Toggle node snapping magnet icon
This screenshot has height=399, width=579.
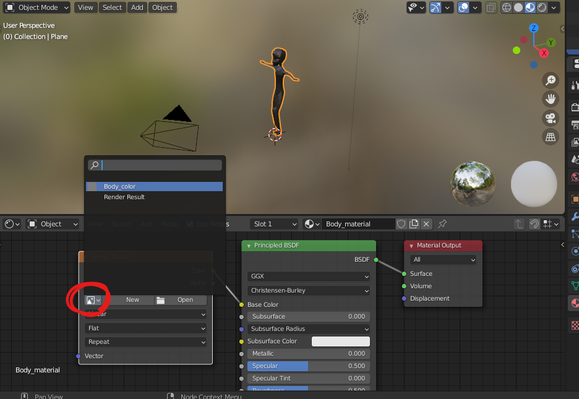coord(534,224)
